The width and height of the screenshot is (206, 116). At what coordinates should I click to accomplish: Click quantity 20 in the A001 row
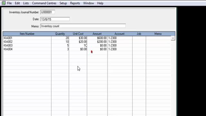pyautogui.click(x=60, y=38)
